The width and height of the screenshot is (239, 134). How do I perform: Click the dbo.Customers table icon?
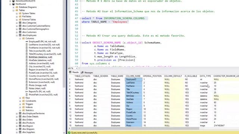[20, 32]
